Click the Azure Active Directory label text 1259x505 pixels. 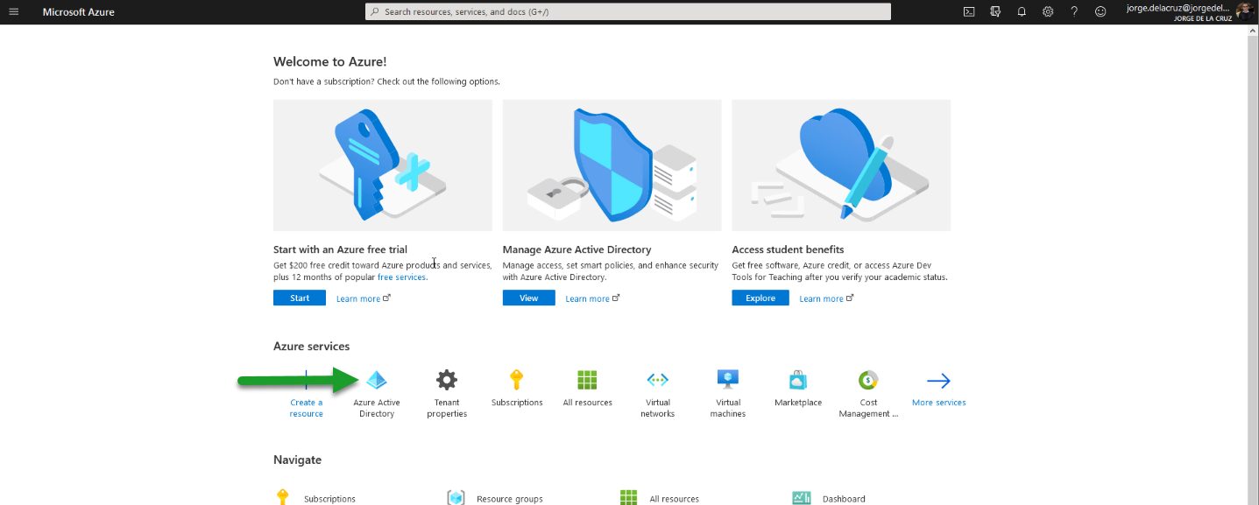pos(377,408)
